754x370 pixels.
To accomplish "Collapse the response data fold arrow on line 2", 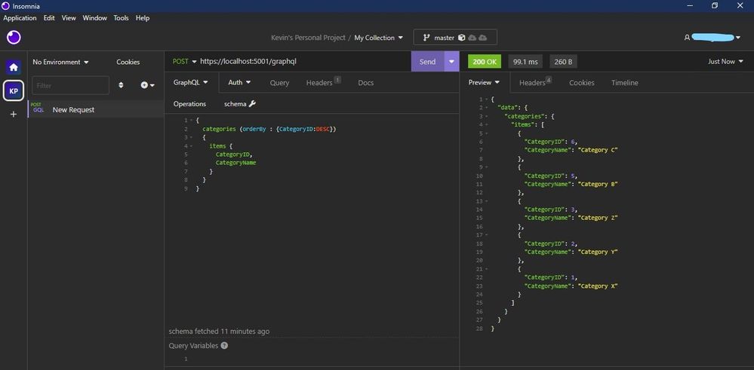I will point(486,108).
